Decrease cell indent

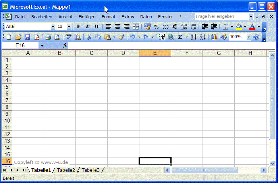click(205, 27)
